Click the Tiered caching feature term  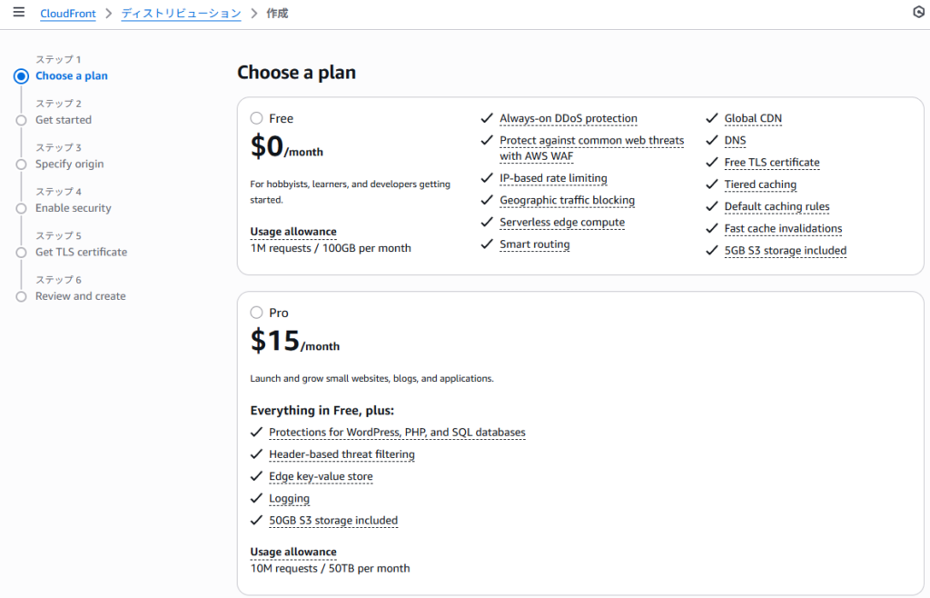(x=759, y=184)
